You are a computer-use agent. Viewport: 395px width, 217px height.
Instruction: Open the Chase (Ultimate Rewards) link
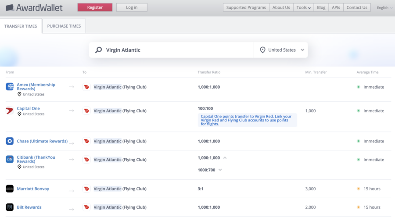pyautogui.click(x=42, y=141)
